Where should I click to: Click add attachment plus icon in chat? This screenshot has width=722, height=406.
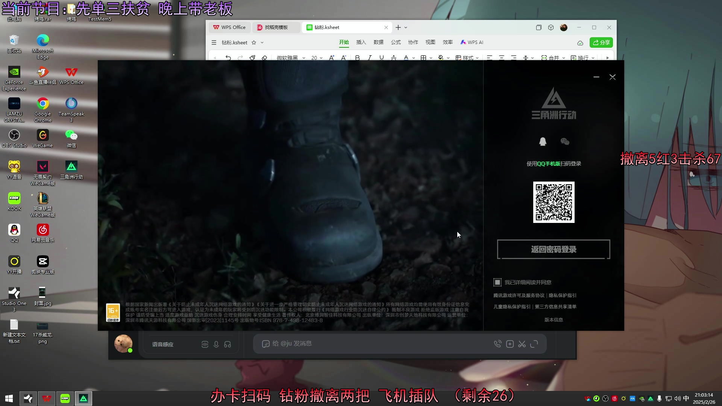pyautogui.click(x=510, y=344)
